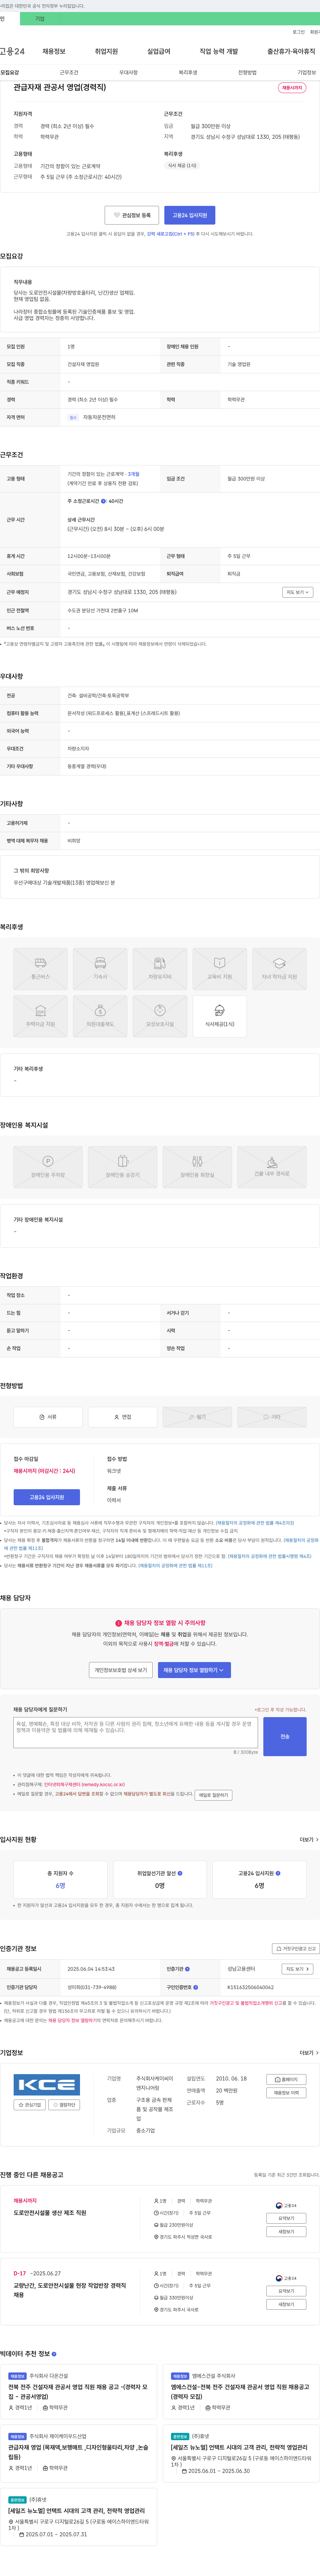This screenshot has height=2576, width=320.
Task: Open 개인정보보호법 상세 보기
Action: (x=121, y=1670)
